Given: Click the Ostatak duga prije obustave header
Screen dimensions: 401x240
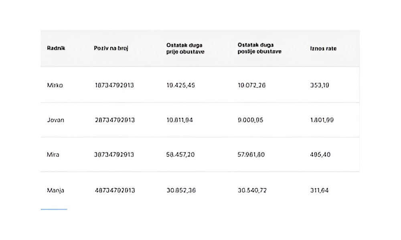Looking at the screenshot, I should (185, 48).
